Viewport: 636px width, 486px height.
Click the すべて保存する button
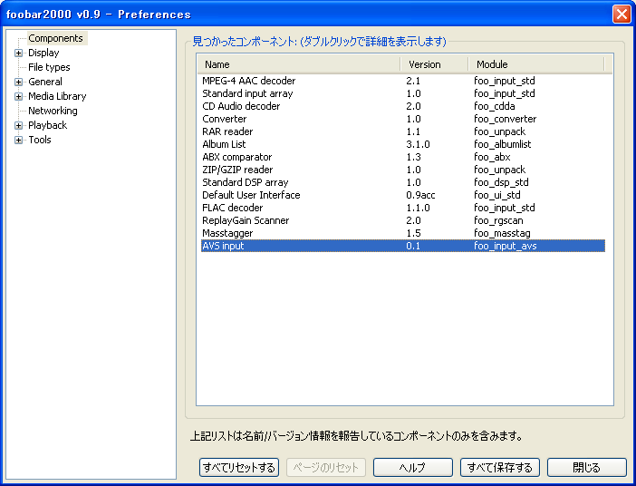[x=500, y=467]
